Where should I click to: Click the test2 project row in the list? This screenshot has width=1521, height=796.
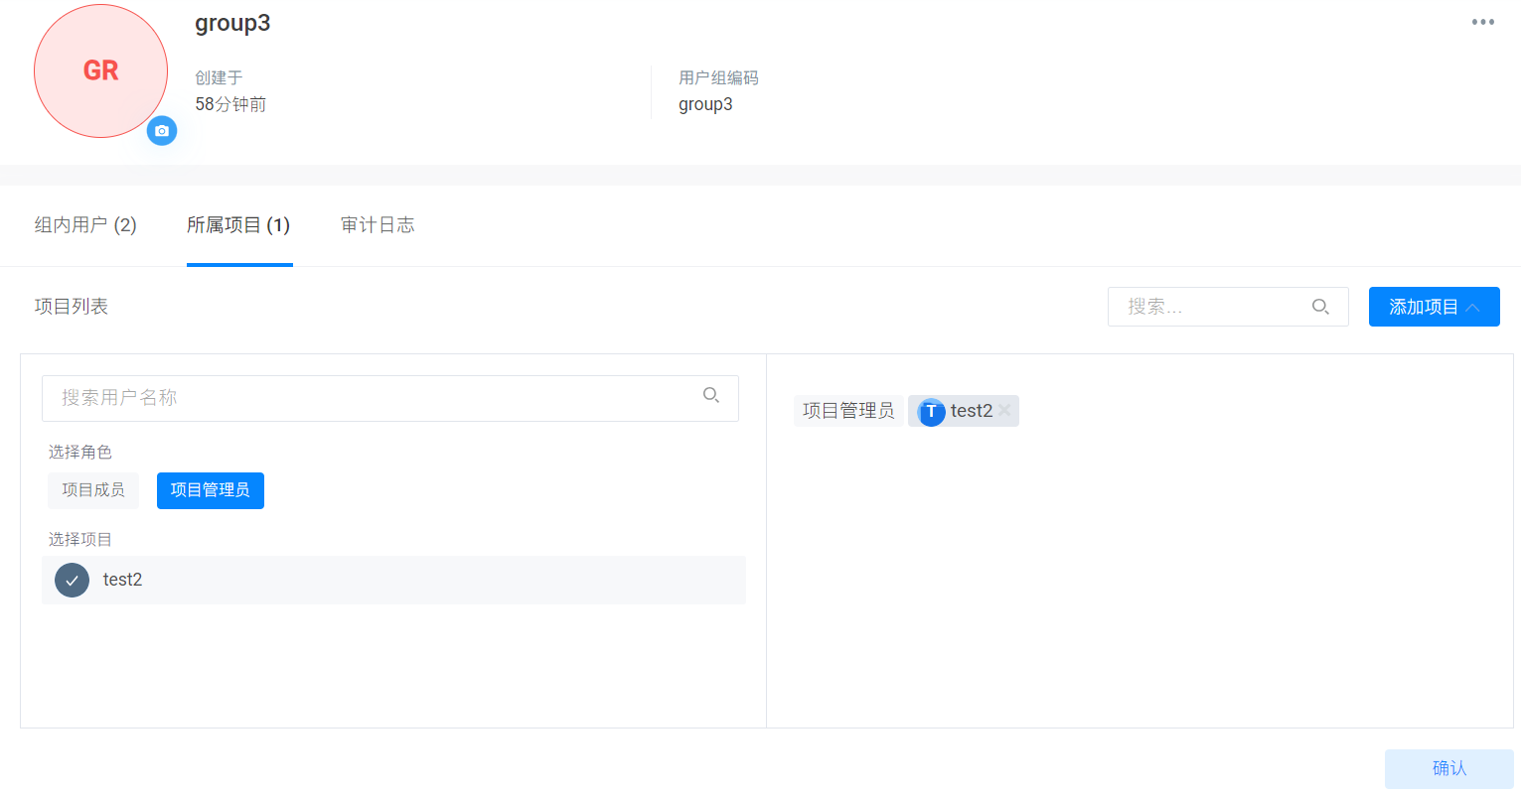[x=397, y=580]
